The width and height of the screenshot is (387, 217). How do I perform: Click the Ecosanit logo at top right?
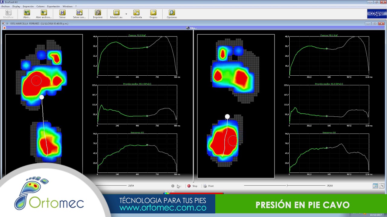click(x=377, y=14)
